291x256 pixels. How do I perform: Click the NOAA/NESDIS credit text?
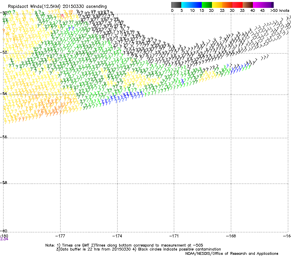point(232,254)
